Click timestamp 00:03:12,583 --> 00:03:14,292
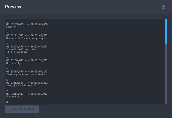The height and width of the screenshot is (118, 172). pyautogui.click(x=27, y=83)
